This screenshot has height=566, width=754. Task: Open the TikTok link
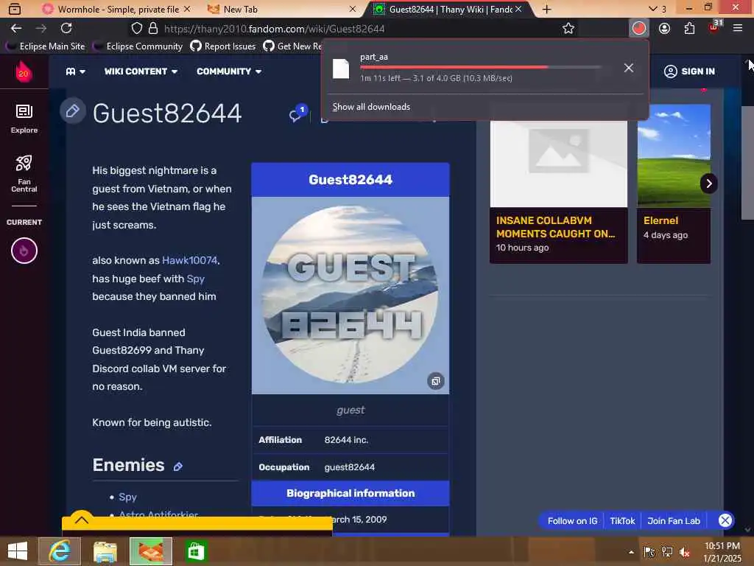point(622,521)
